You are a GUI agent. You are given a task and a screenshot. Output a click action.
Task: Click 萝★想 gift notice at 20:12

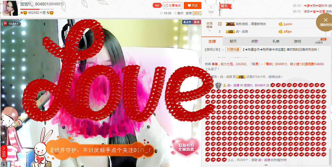pyautogui.click(x=316, y=6)
